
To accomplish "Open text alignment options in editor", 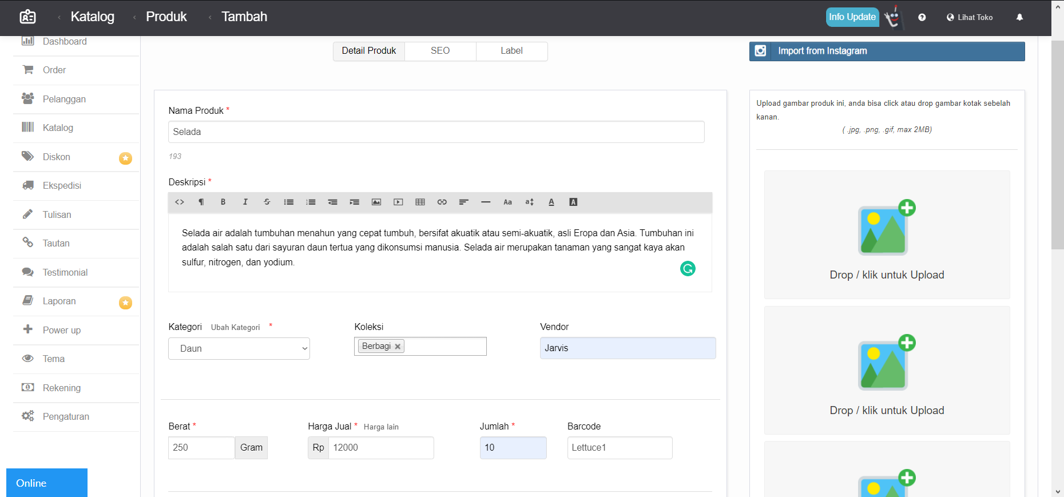I will tap(464, 202).
